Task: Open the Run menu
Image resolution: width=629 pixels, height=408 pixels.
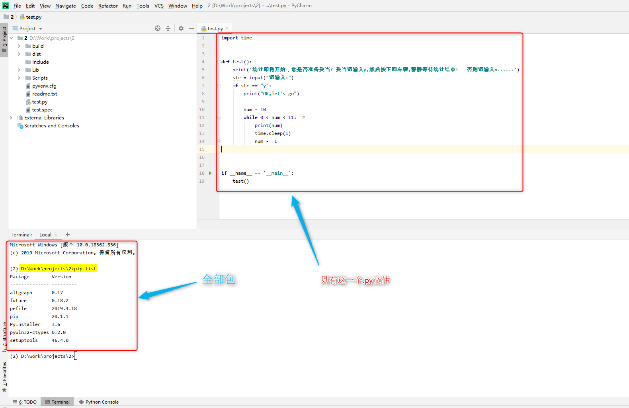Action: 127,6
